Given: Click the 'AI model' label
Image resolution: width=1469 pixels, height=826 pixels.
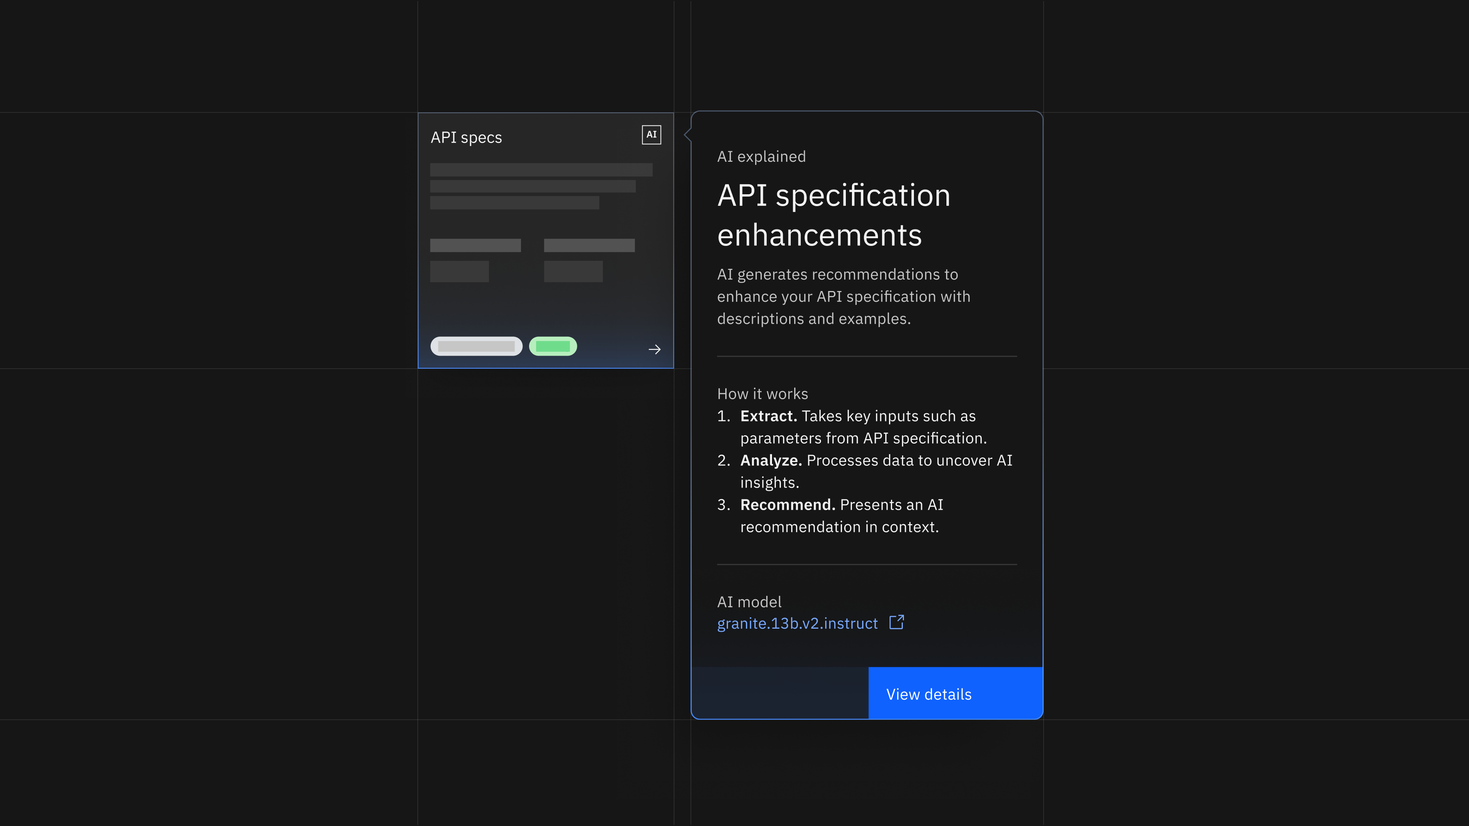Looking at the screenshot, I should pyautogui.click(x=749, y=602).
